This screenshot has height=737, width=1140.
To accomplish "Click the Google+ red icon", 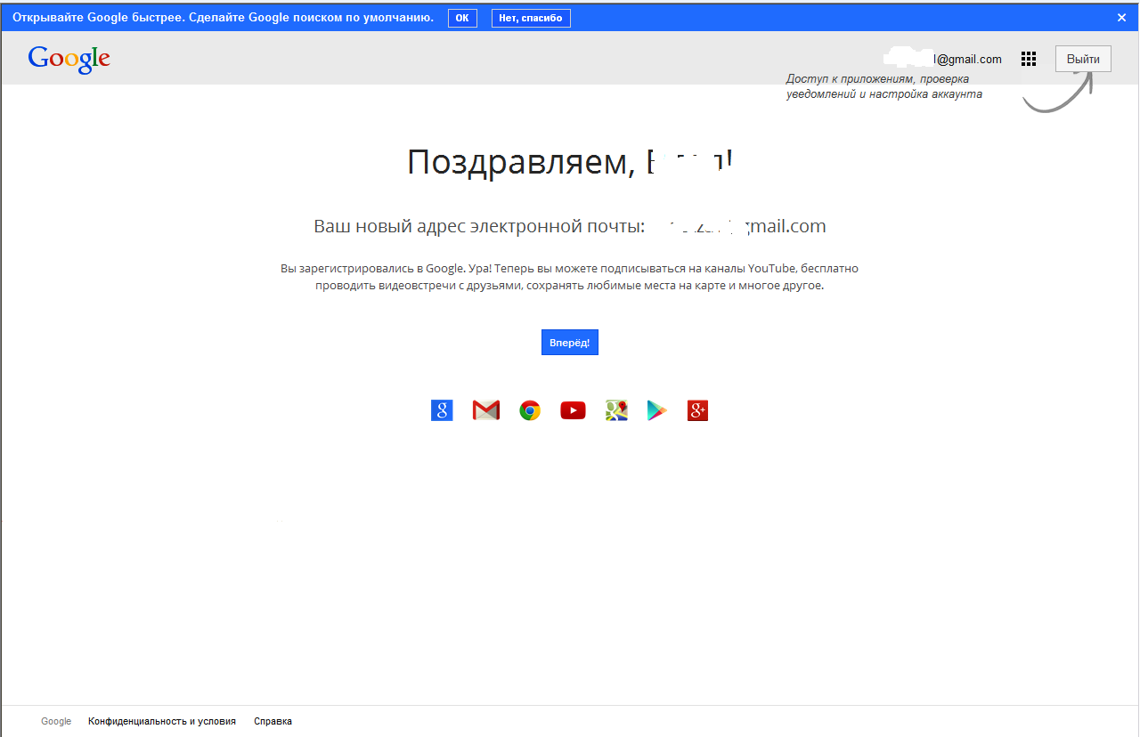I will 697,410.
